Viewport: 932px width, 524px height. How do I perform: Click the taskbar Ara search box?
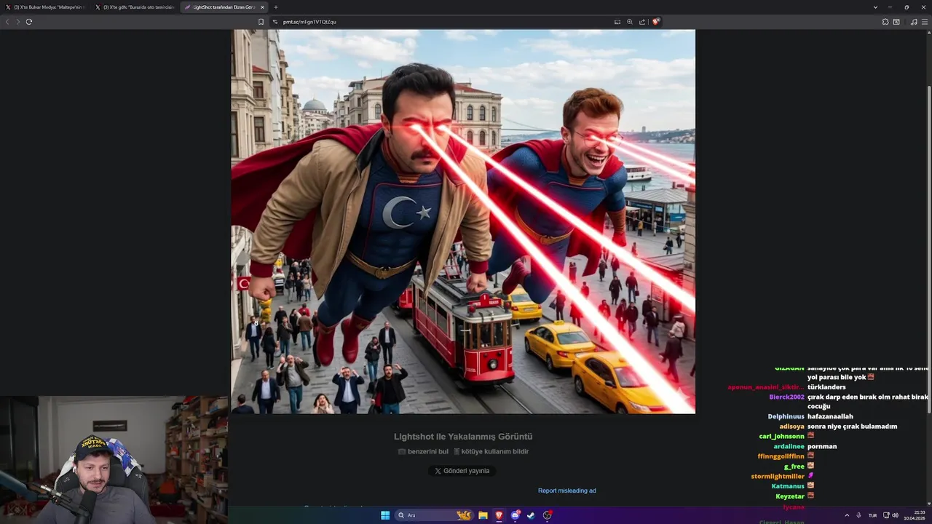pyautogui.click(x=434, y=515)
